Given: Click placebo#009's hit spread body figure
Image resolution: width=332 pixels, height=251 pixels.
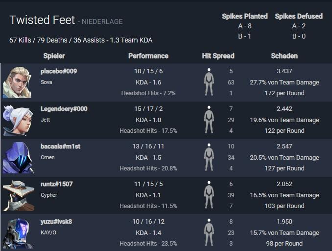Looking at the screenshot, I should [209, 82].
